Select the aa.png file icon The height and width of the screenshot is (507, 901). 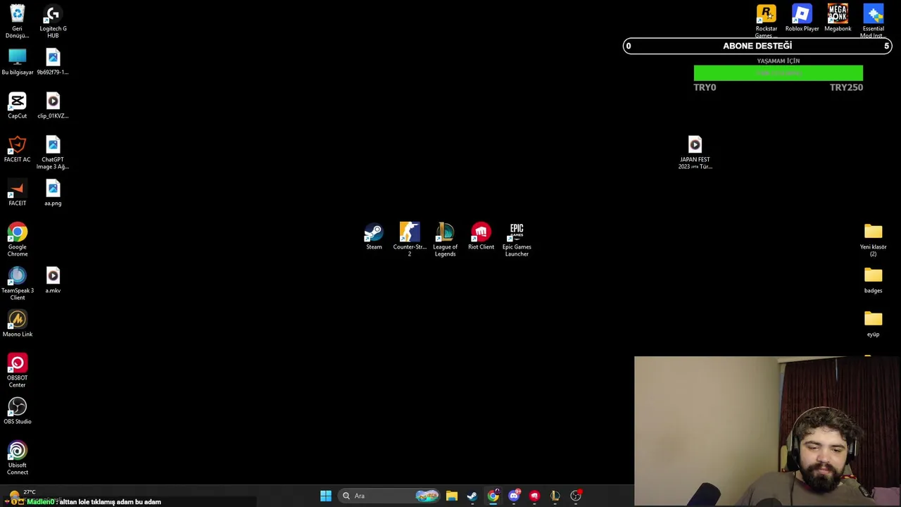[x=53, y=192]
